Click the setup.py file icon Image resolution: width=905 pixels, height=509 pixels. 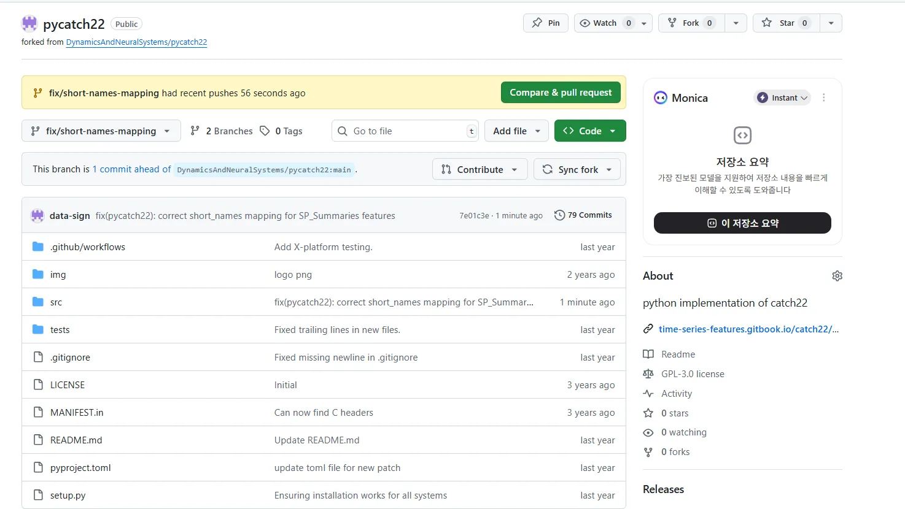point(38,495)
